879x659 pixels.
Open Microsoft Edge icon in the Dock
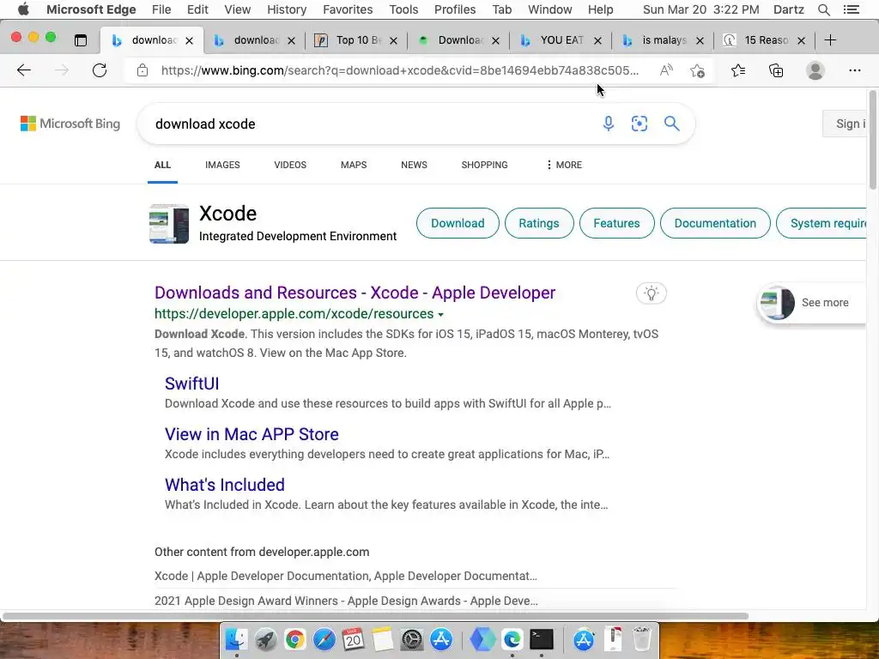coord(512,639)
